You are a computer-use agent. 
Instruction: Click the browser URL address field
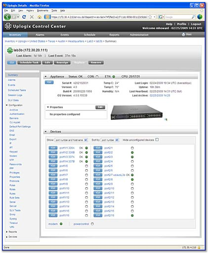tap(99, 17)
